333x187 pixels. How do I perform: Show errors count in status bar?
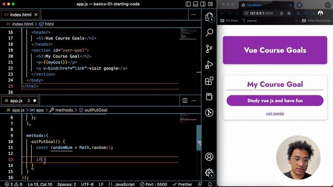click(x=9, y=184)
